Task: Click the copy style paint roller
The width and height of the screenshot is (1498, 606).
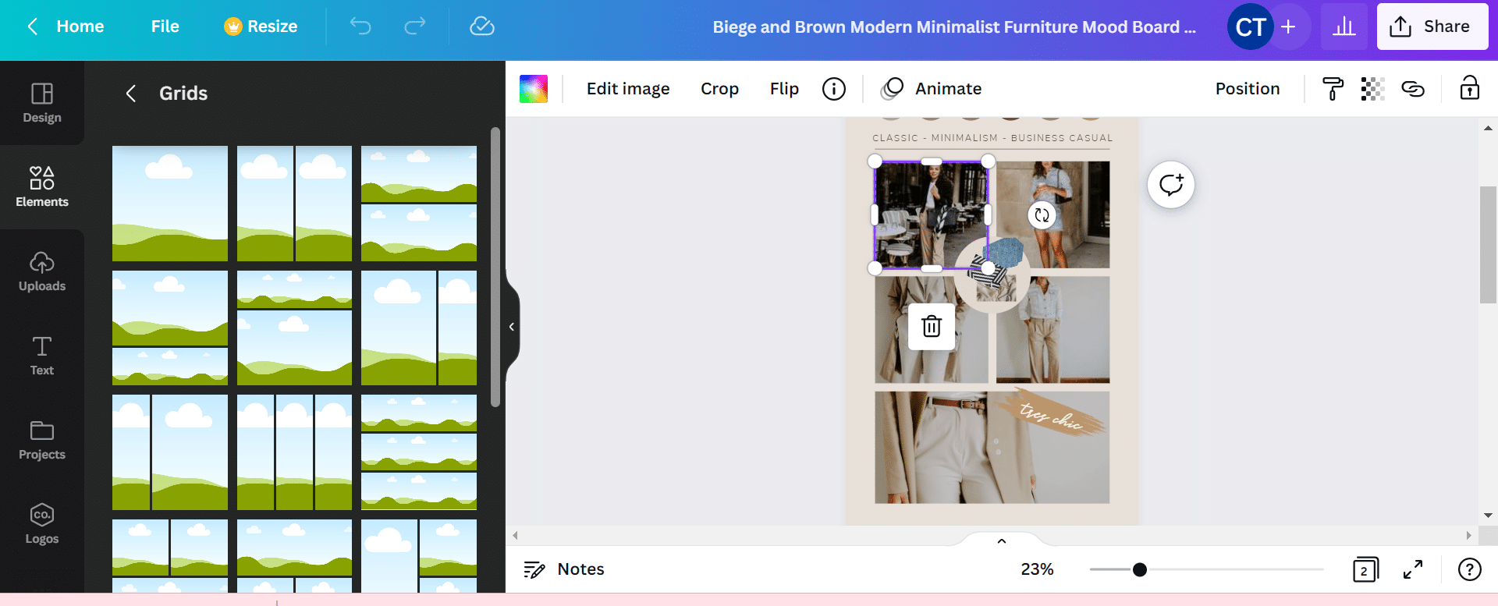Action: coord(1333,89)
